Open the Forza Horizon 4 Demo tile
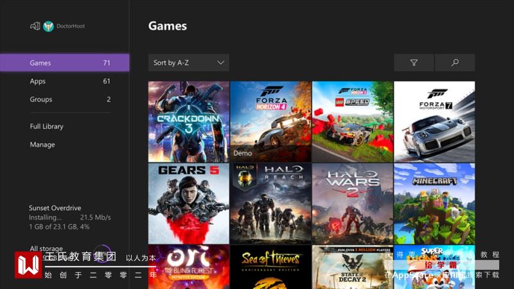This screenshot has width=514, height=289. (270, 121)
